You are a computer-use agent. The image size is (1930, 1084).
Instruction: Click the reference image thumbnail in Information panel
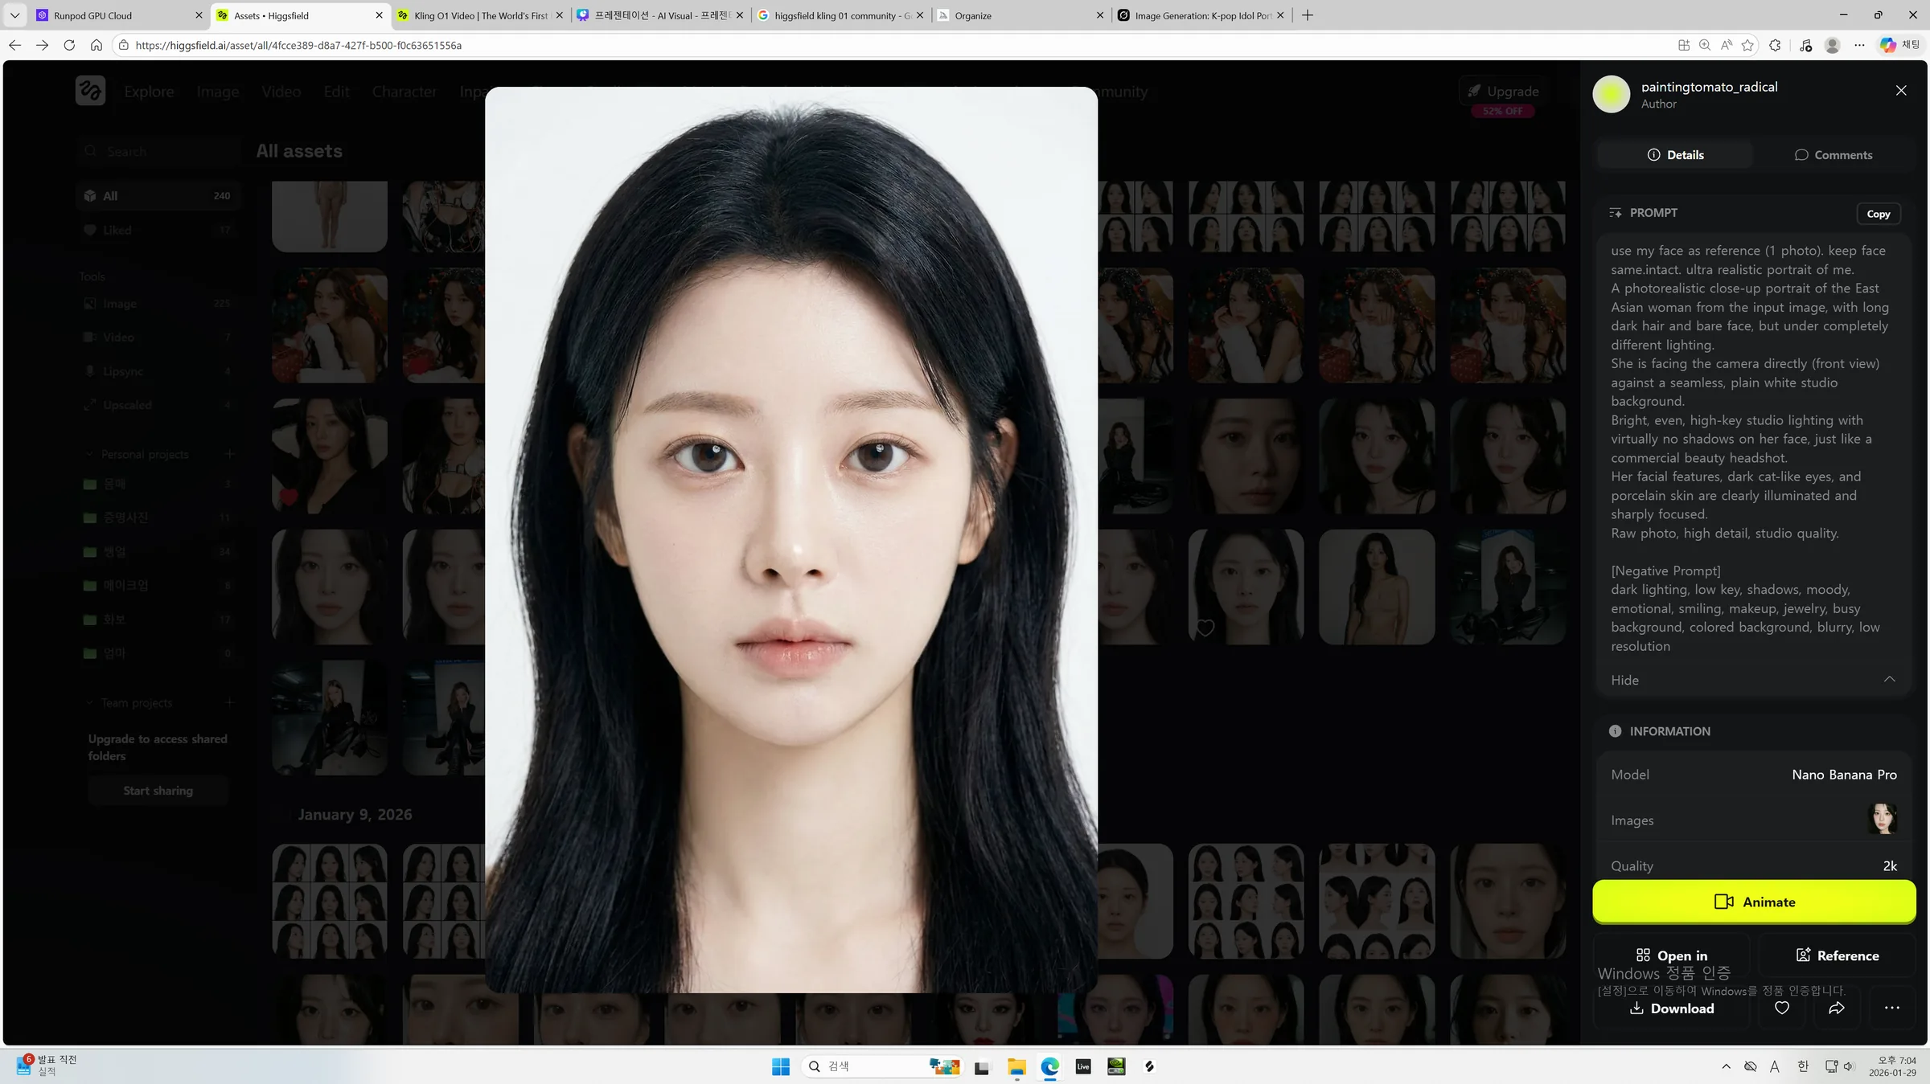click(1884, 819)
